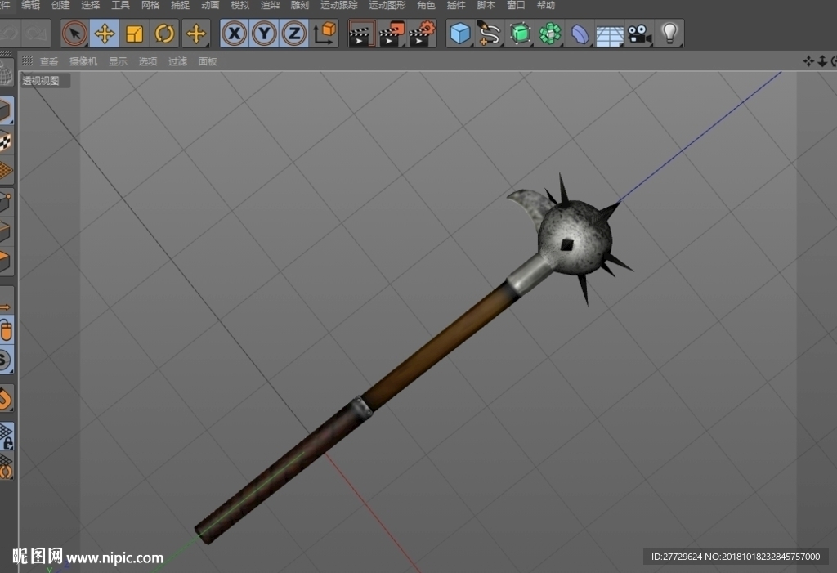Viewport: 837px width, 573px height.
Task: Select the live selection arrow tool
Action: 74,34
